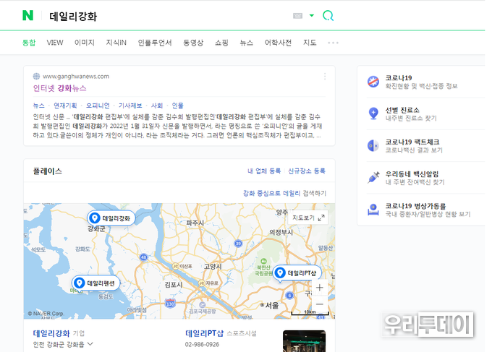
Task: Click the 우리동네 백신알림 syringe icon
Action: [373, 178]
